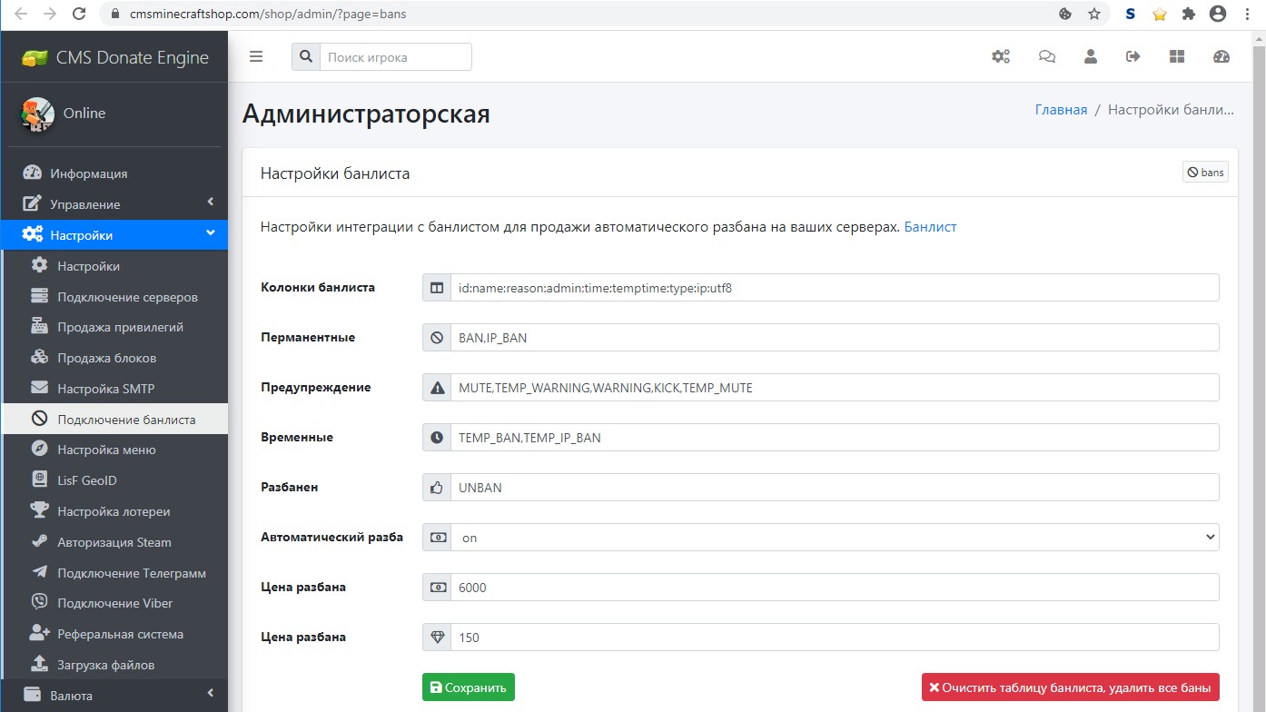Click the Поиск игрока search field
This screenshot has width=1266, height=712.
(x=395, y=56)
